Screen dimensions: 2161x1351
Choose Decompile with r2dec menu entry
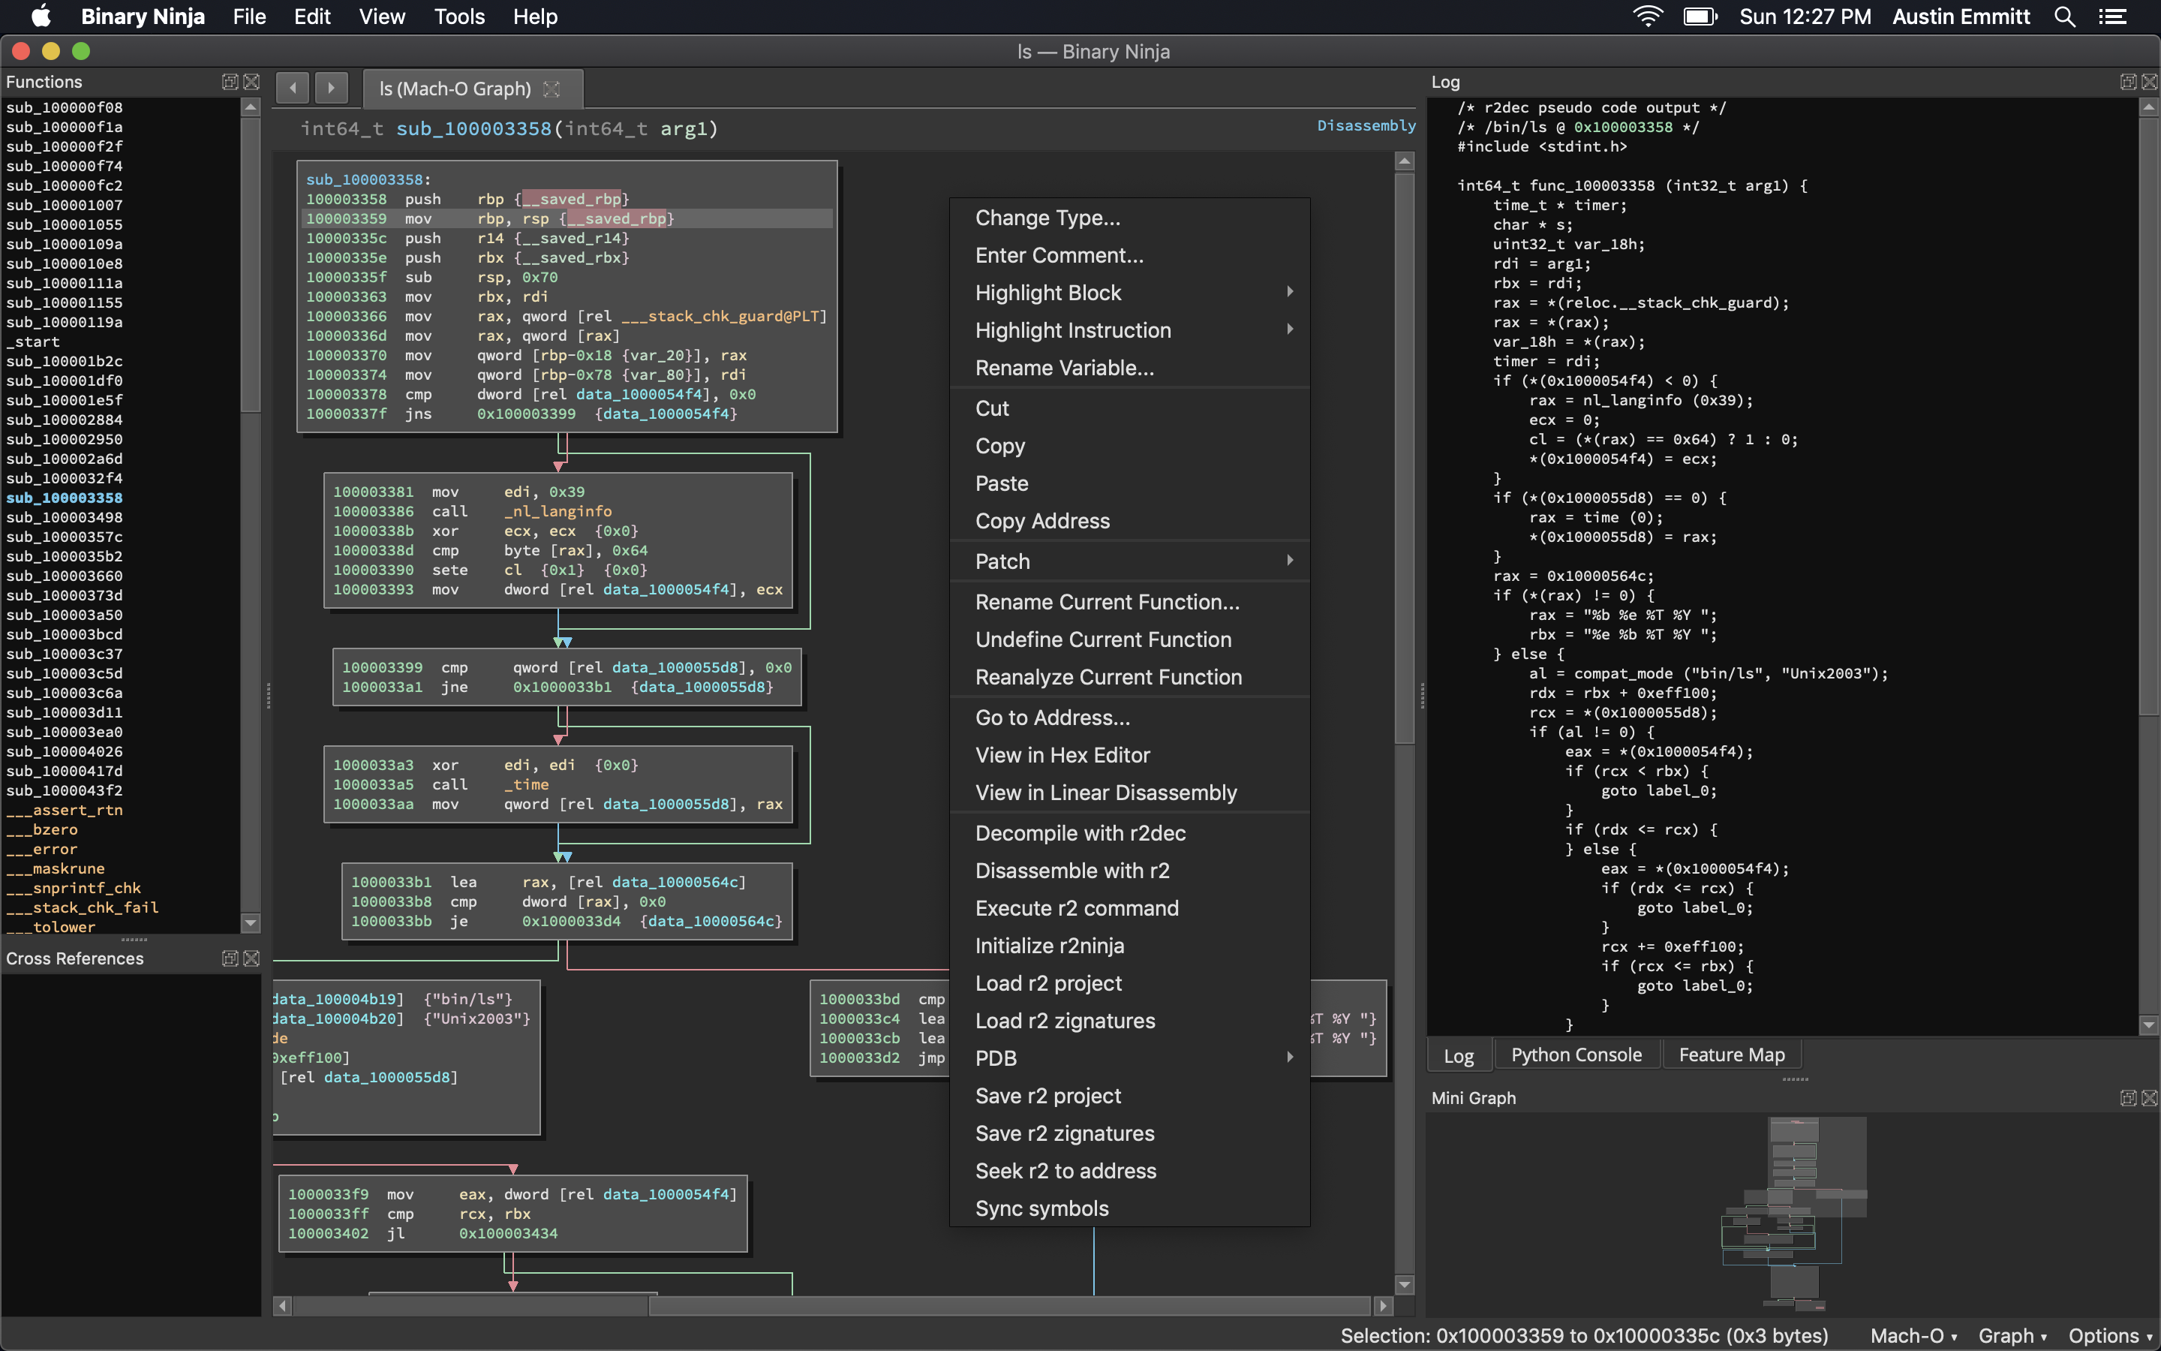(x=1080, y=833)
